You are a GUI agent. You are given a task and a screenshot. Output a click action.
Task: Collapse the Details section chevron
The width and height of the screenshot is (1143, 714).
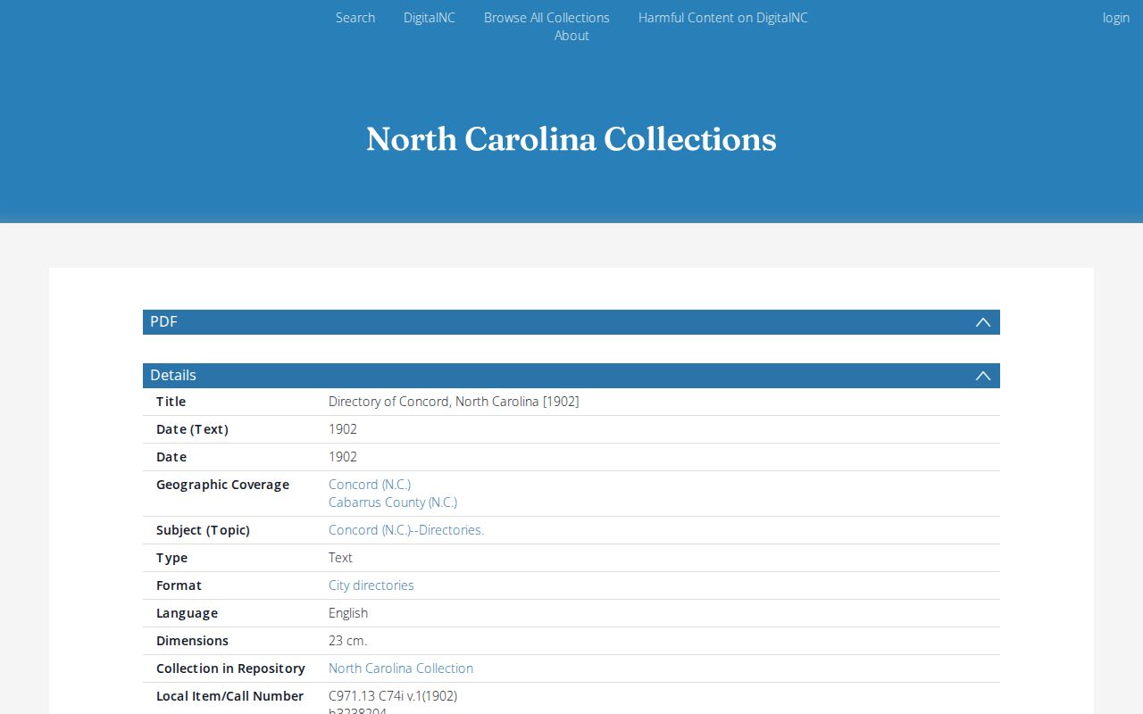click(x=982, y=376)
